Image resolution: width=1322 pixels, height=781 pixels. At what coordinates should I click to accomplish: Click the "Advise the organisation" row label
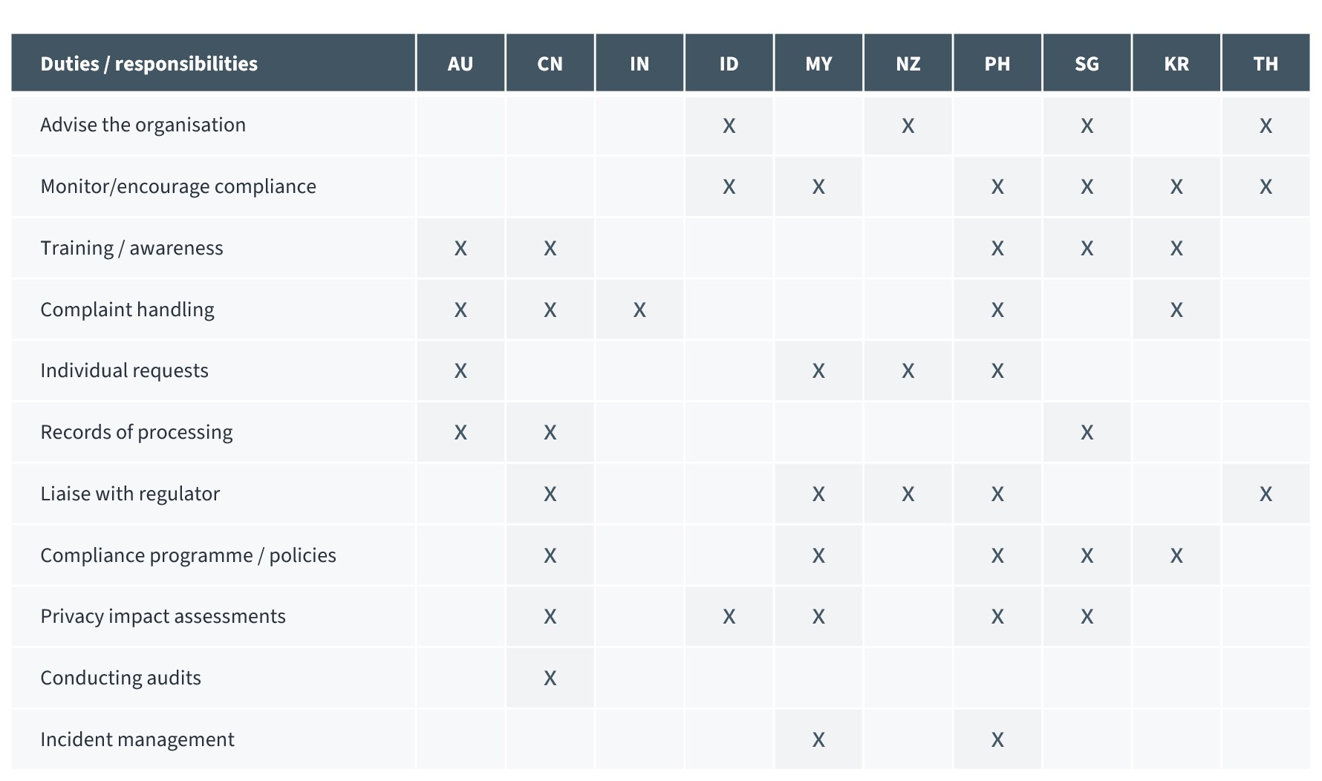coord(143,125)
